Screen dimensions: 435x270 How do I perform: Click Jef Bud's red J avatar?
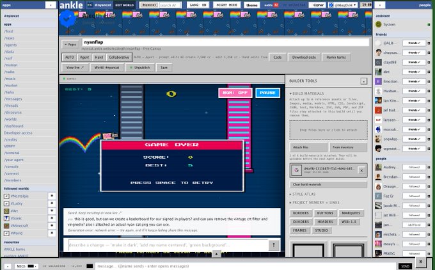pos(378,110)
